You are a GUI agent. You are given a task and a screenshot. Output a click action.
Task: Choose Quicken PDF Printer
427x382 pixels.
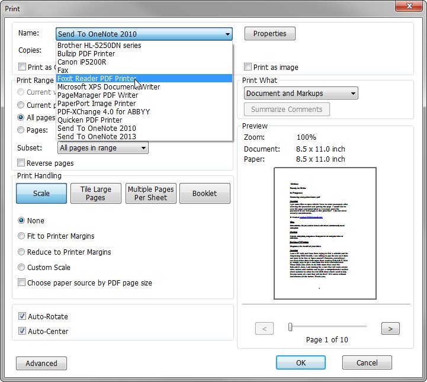[x=144, y=120]
